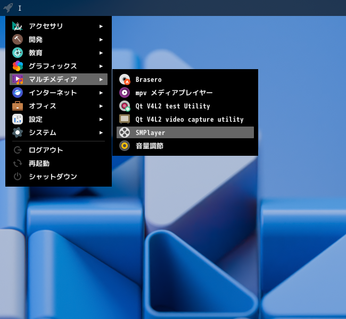Open the システム menu category
This screenshot has height=319, width=346.
(x=59, y=132)
